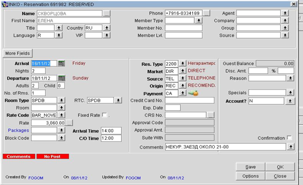Open the Country dropdown list
The width and height of the screenshot is (303, 185).
coord(107,28)
